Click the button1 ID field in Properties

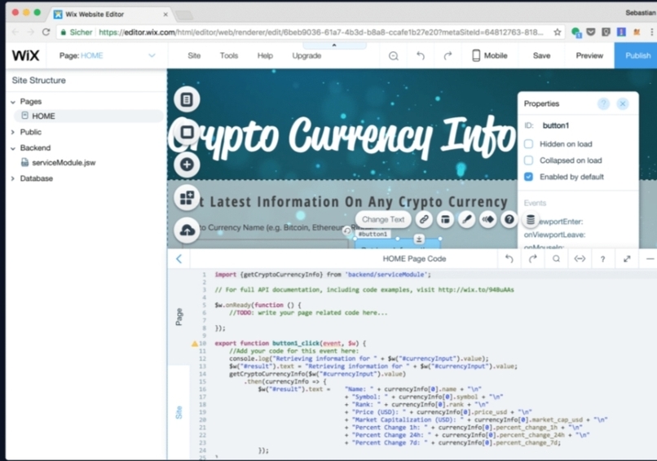pos(556,125)
